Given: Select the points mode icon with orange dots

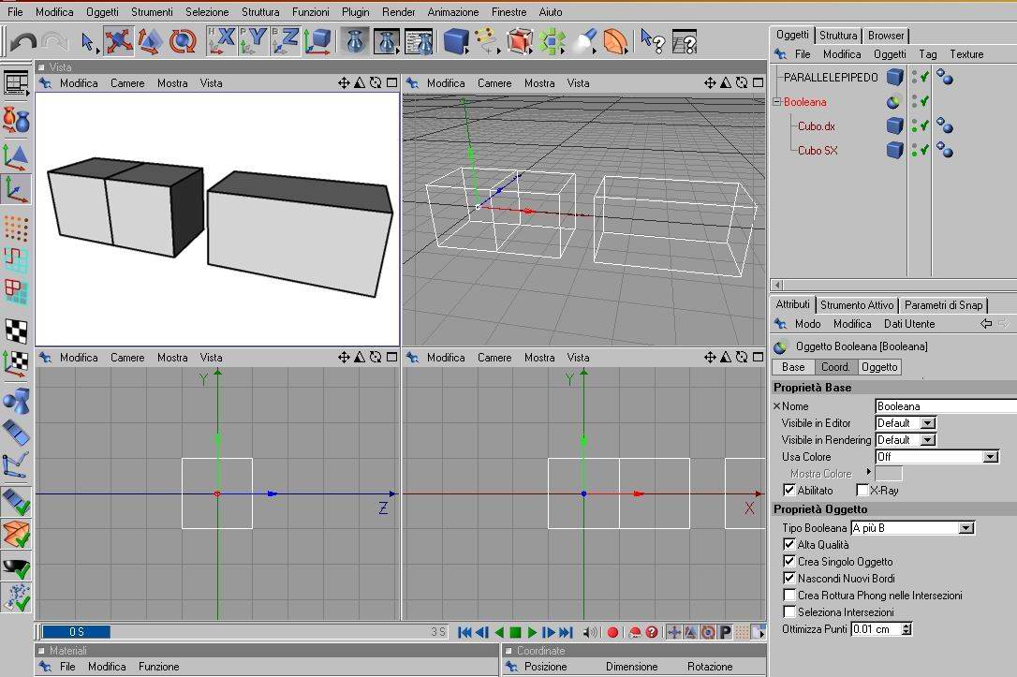Looking at the screenshot, I should click(16, 227).
